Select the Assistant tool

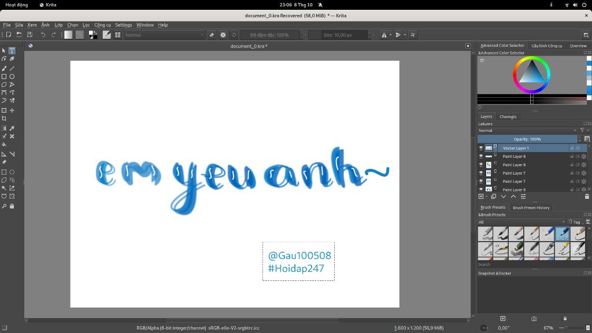(4, 154)
